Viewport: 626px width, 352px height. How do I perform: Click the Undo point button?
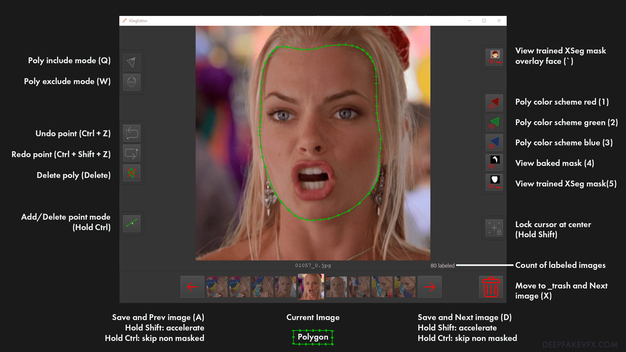click(x=131, y=133)
